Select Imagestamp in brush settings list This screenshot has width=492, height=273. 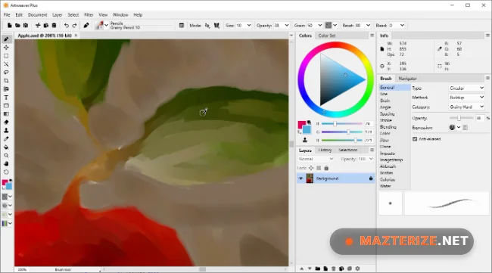point(391,160)
